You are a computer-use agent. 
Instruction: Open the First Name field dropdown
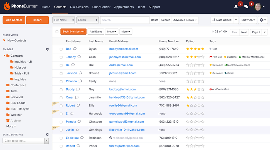64,20
